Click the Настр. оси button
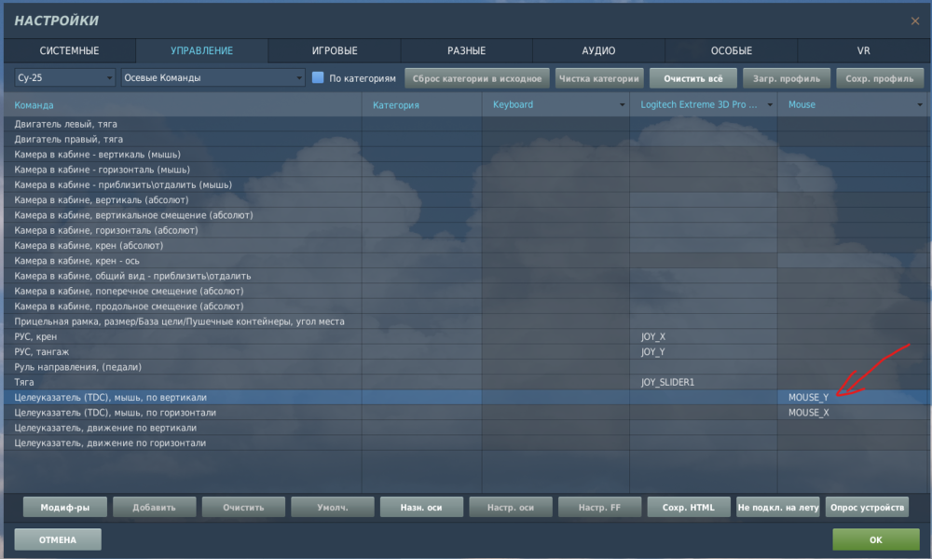This screenshot has height=559, width=932. [x=511, y=508]
